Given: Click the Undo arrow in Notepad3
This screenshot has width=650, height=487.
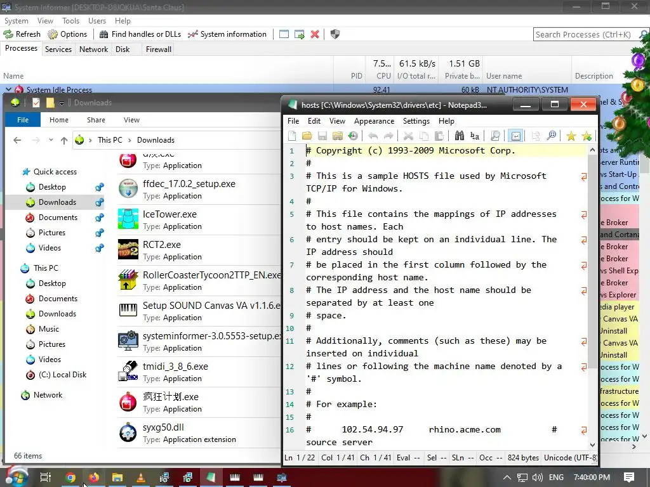Looking at the screenshot, I should point(373,136).
